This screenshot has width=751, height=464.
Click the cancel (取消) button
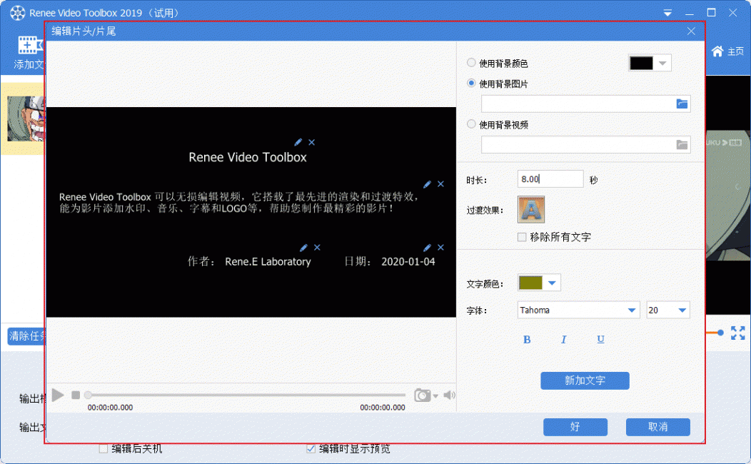[x=657, y=427]
